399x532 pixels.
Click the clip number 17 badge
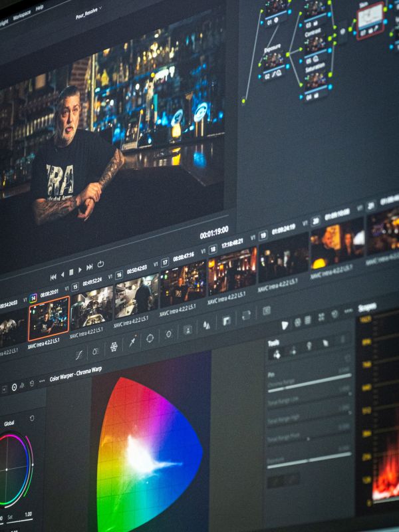(x=165, y=262)
